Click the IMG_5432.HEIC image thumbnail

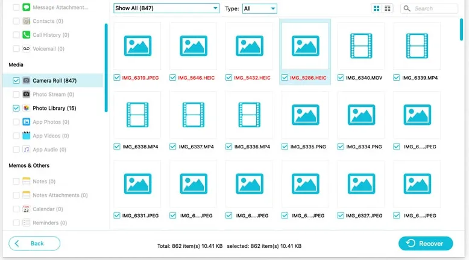click(x=250, y=46)
